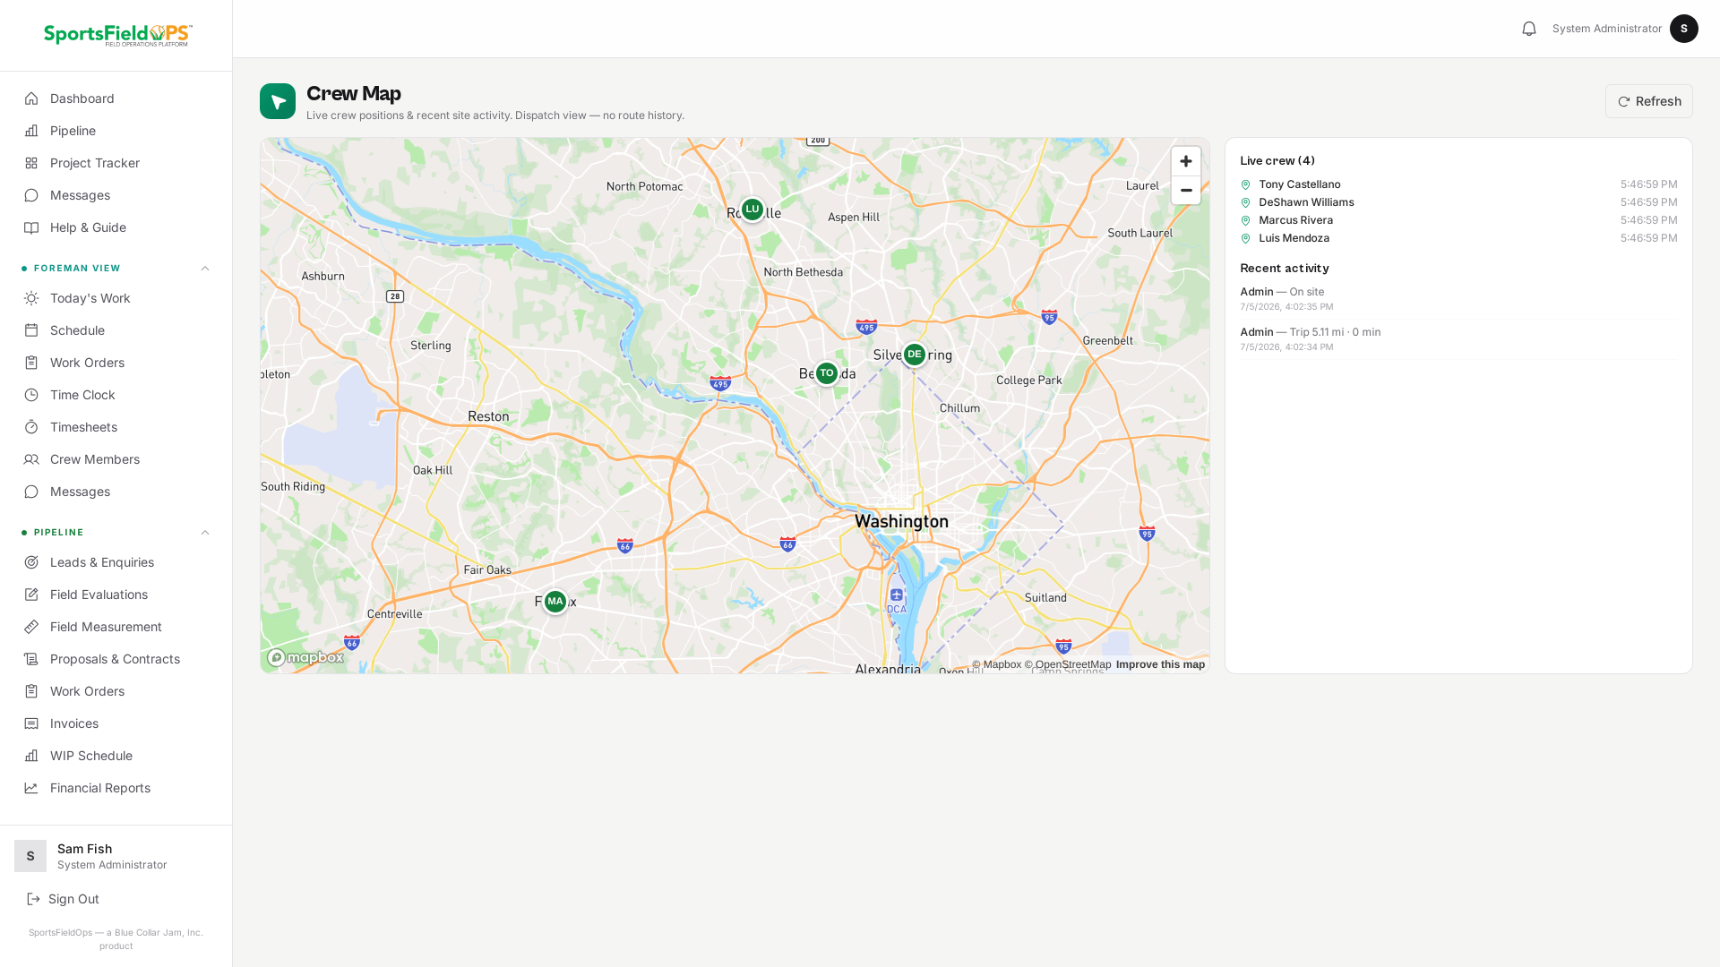Click the Project Tracker grid icon
The image size is (1720, 967).
coord(31,163)
